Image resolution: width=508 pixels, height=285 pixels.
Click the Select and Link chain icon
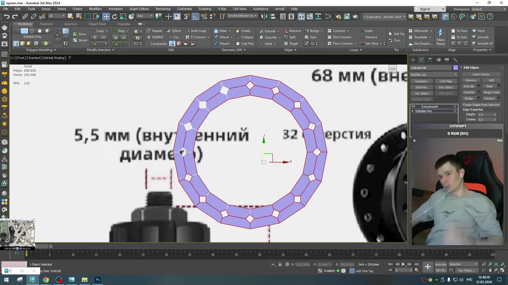coord(25,16)
